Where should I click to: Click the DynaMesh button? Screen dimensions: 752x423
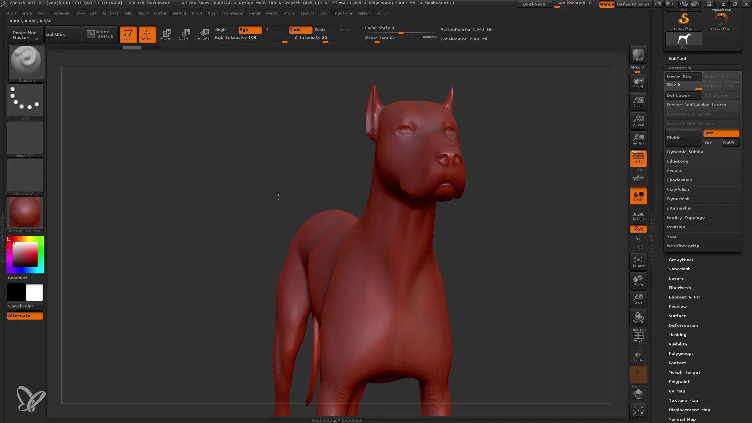(678, 198)
